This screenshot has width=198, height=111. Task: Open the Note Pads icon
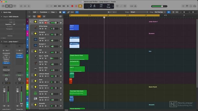point(187,6)
